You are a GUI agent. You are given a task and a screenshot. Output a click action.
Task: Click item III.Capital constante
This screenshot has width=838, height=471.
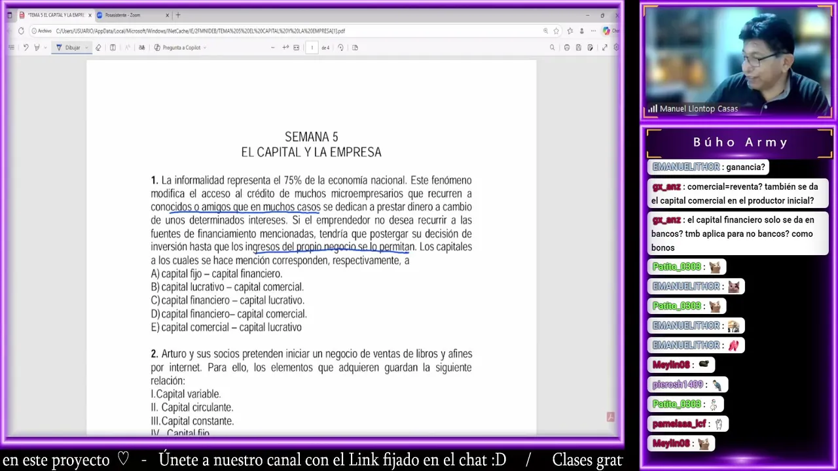(x=192, y=421)
